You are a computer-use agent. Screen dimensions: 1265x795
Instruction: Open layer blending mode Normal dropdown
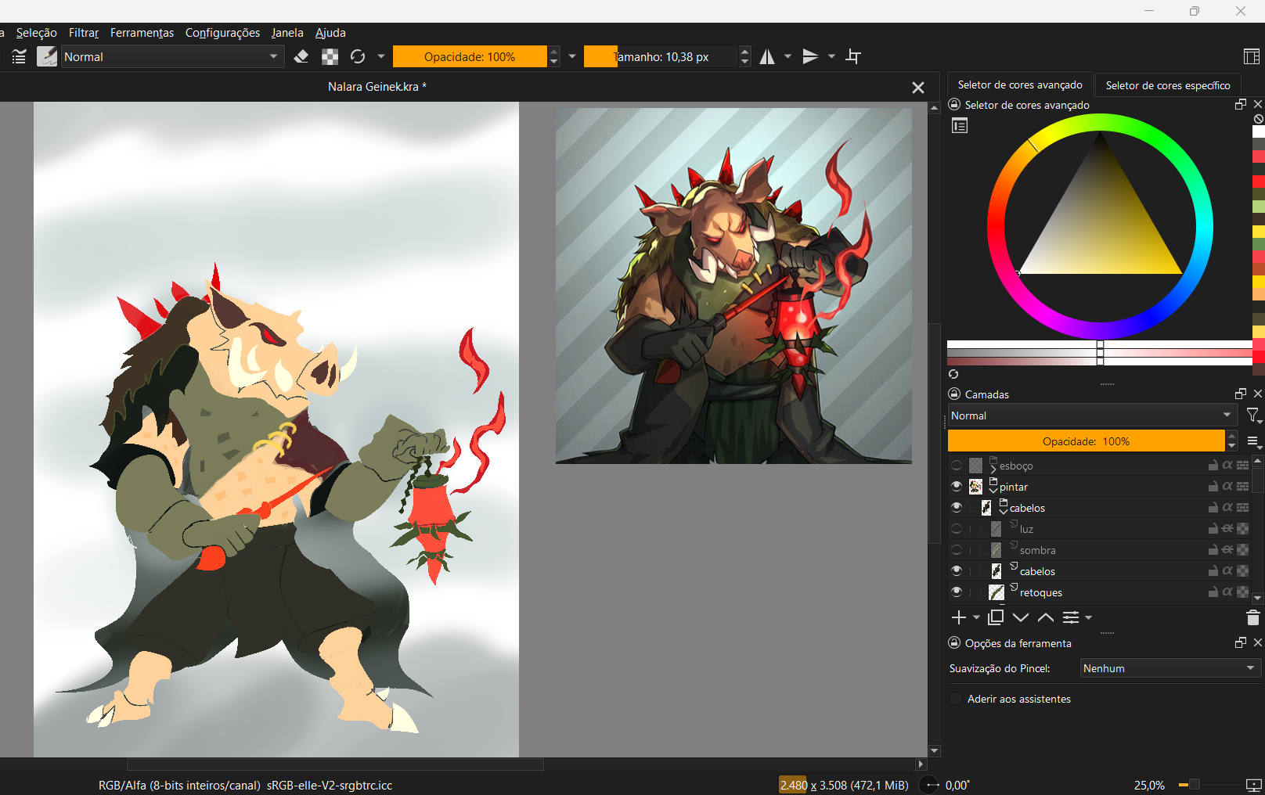coord(1093,415)
